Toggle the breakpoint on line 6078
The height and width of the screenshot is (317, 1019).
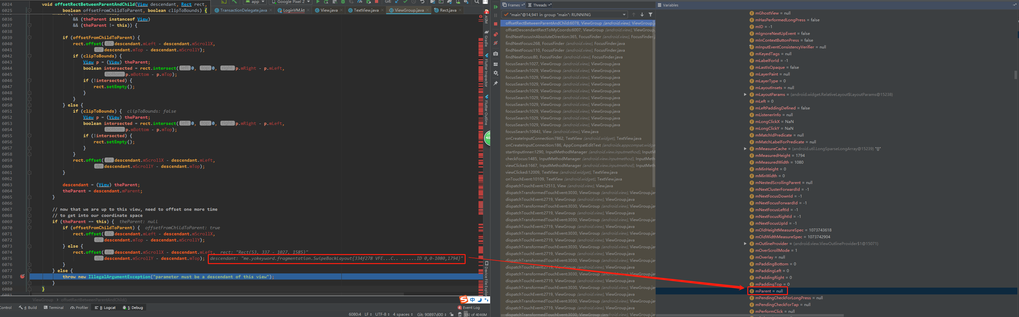click(x=23, y=277)
